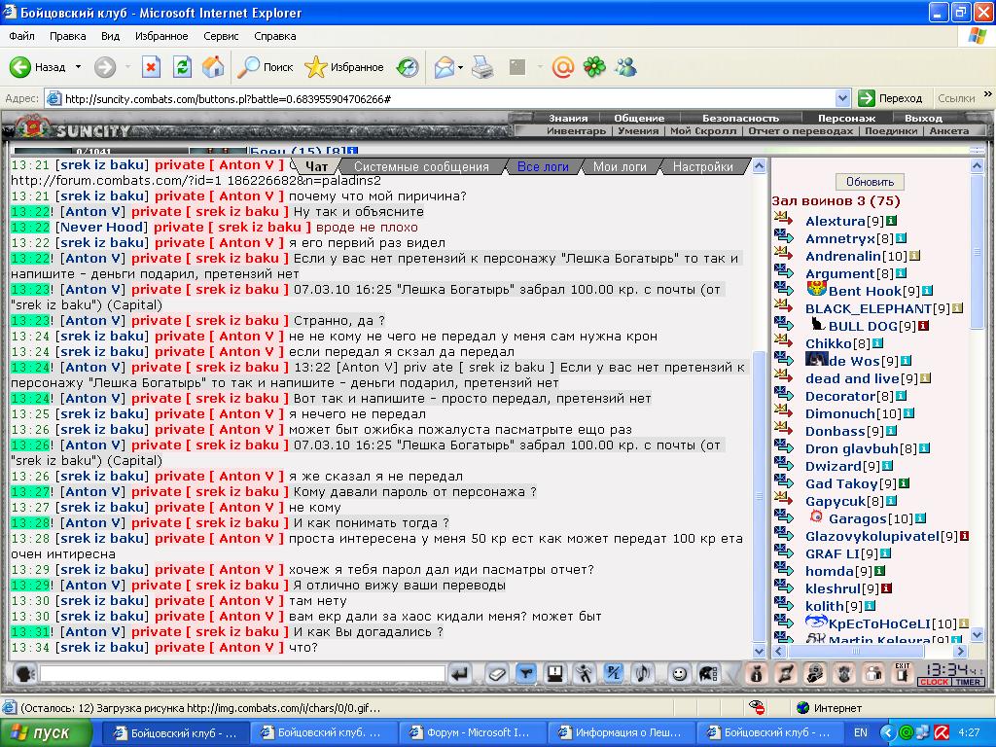Toggle the chat filter funnel icon
This screenshot has height=747, width=996.
[526, 674]
